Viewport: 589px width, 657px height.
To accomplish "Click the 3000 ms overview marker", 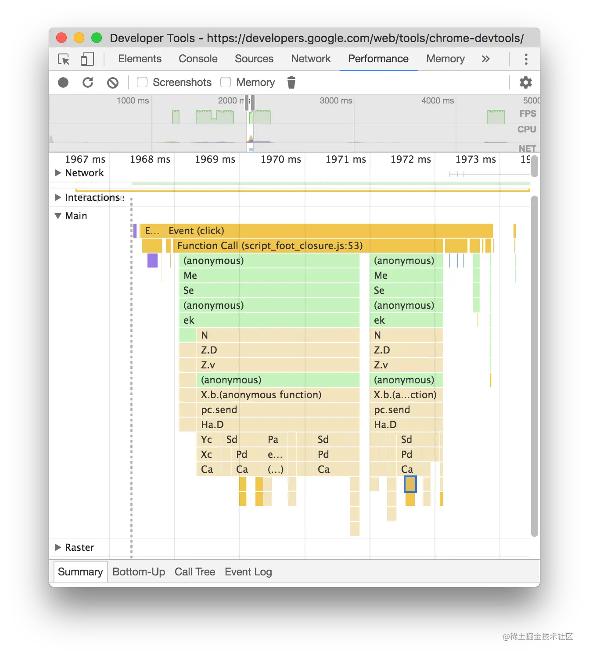I will point(336,100).
